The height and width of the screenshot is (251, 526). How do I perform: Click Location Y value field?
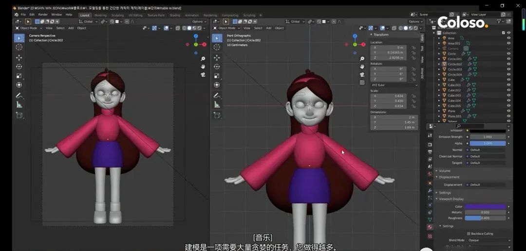pos(389,53)
